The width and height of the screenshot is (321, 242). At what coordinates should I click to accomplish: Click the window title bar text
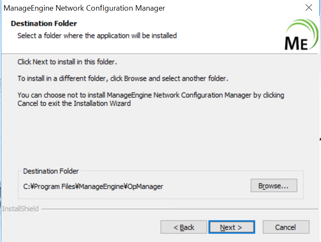pos(84,8)
